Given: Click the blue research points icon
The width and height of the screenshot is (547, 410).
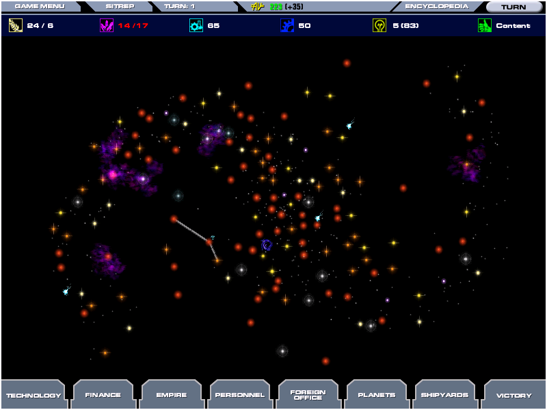Looking at the screenshot, I should point(287,25).
